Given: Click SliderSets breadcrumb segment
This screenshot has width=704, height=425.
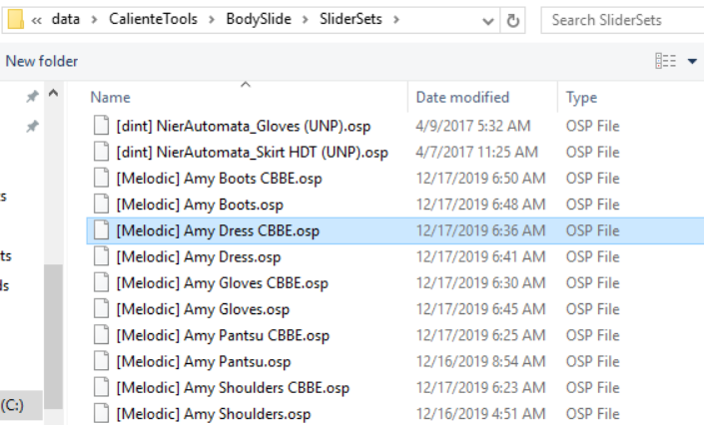Looking at the screenshot, I should 351,19.
